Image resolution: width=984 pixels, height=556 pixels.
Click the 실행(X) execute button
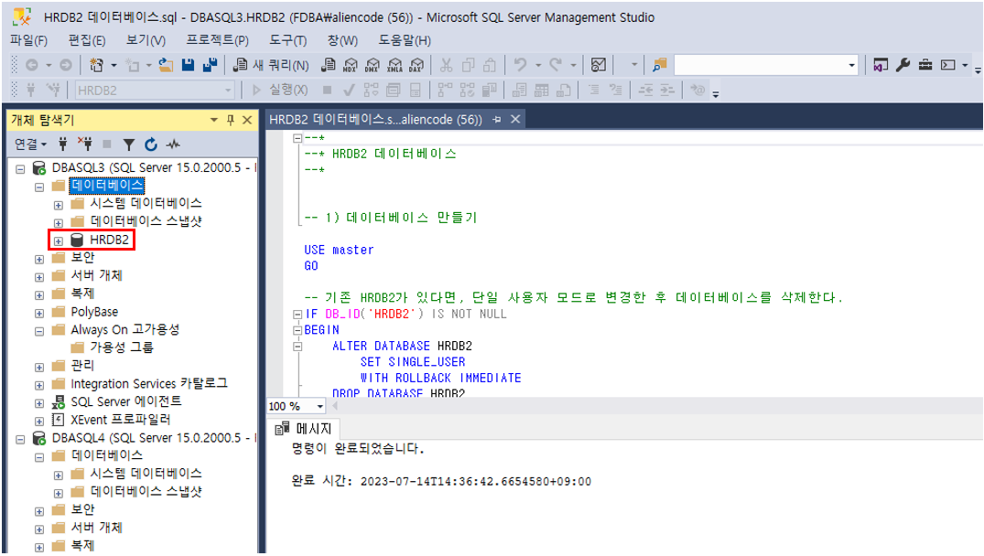tap(280, 91)
